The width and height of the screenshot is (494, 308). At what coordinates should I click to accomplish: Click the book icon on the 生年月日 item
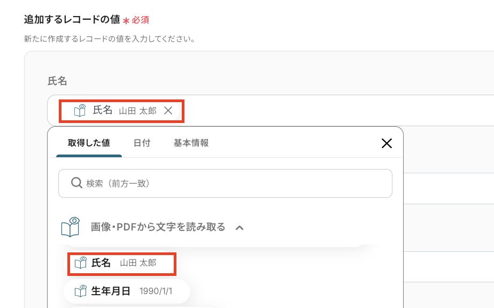click(80, 291)
